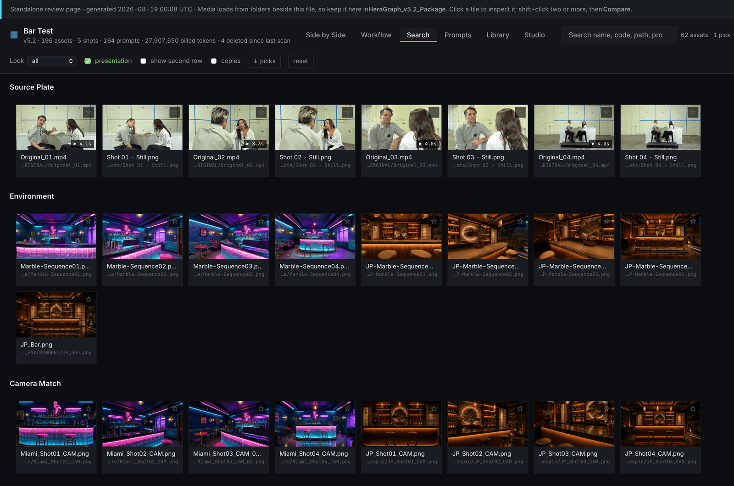Star the Original_03.mp4 tile
This screenshot has height=486, width=734.
coord(434,112)
